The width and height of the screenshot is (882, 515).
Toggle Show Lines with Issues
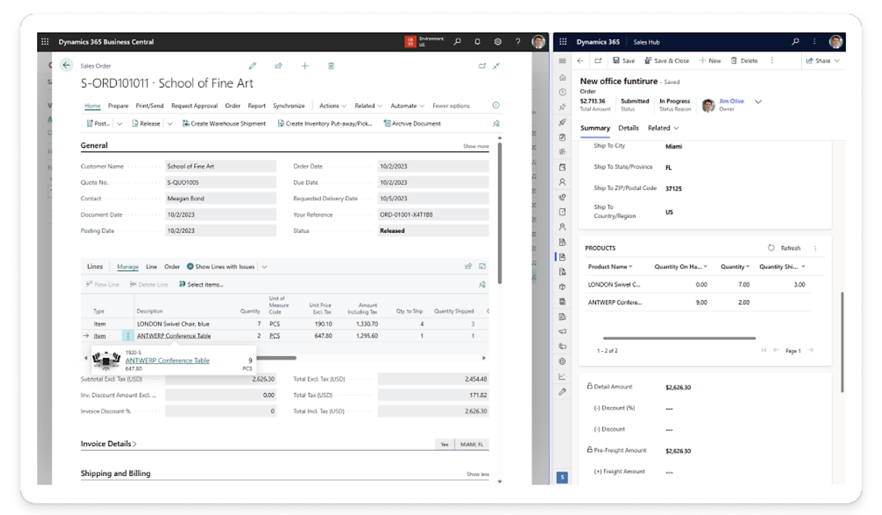220,267
